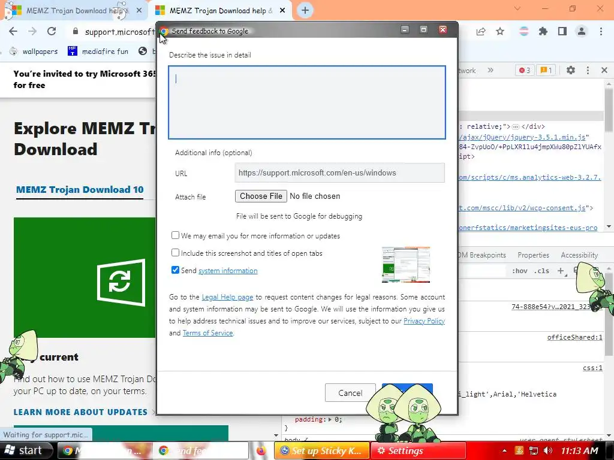This screenshot has width=614, height=460.
Task: Open the mediafire fun bookmark
Action: tap(98, 52)
